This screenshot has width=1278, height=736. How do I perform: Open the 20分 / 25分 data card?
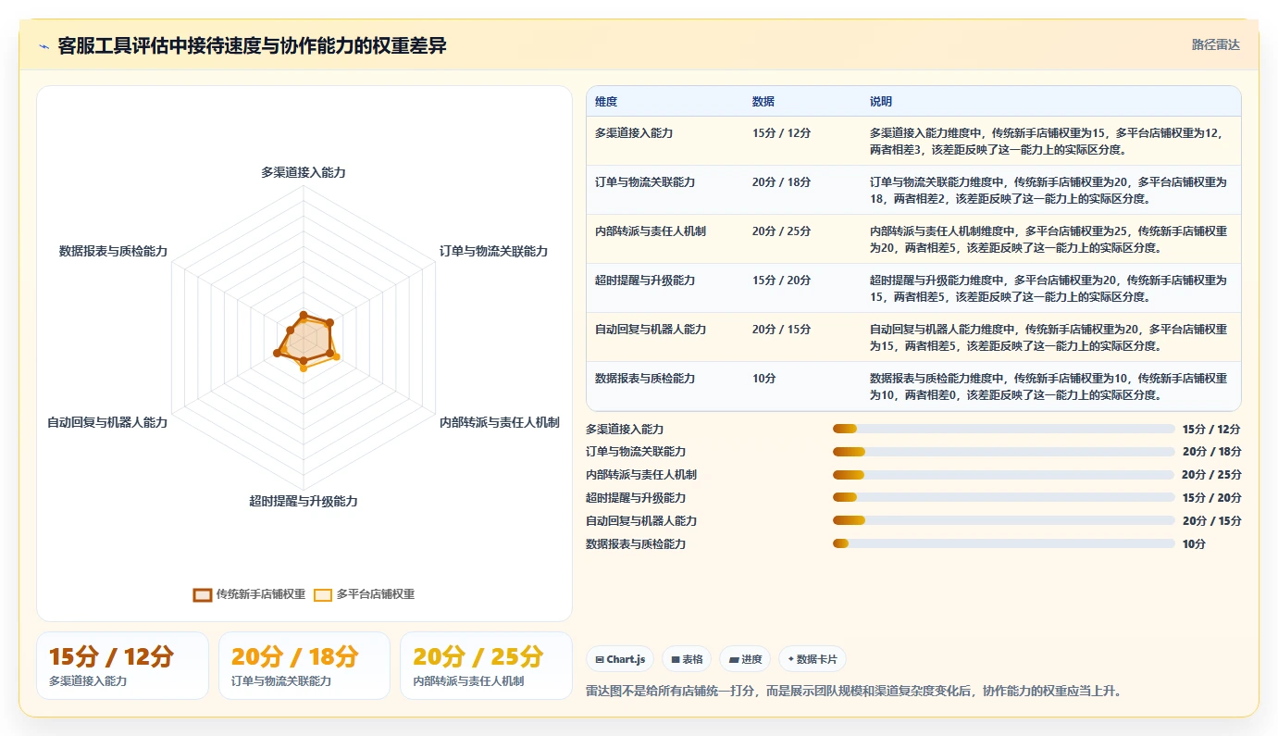pyautogui.click(x=486, y=666)
